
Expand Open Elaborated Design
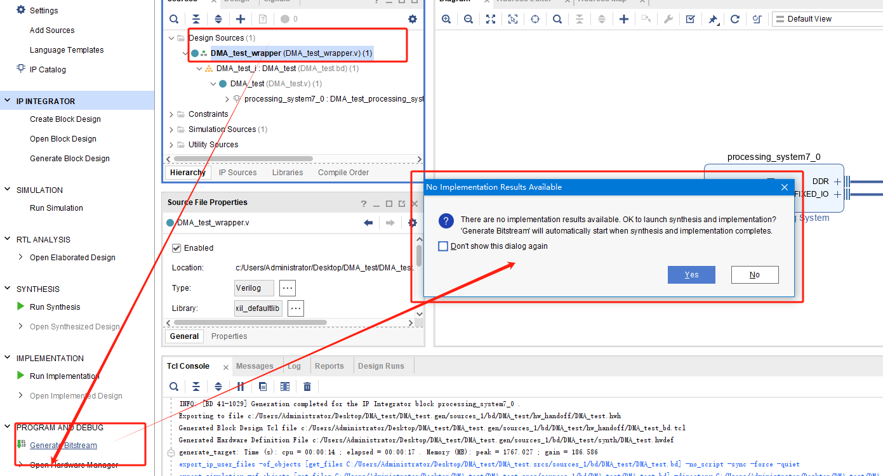coord(21,257)
